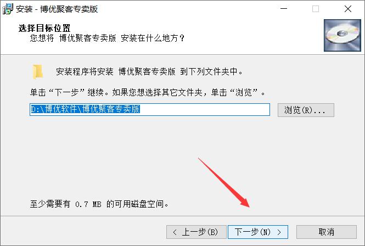This screenshot has height=246, width=365.
Task: Click the 安装程序将安装 description line
Action: coord(149,71)
